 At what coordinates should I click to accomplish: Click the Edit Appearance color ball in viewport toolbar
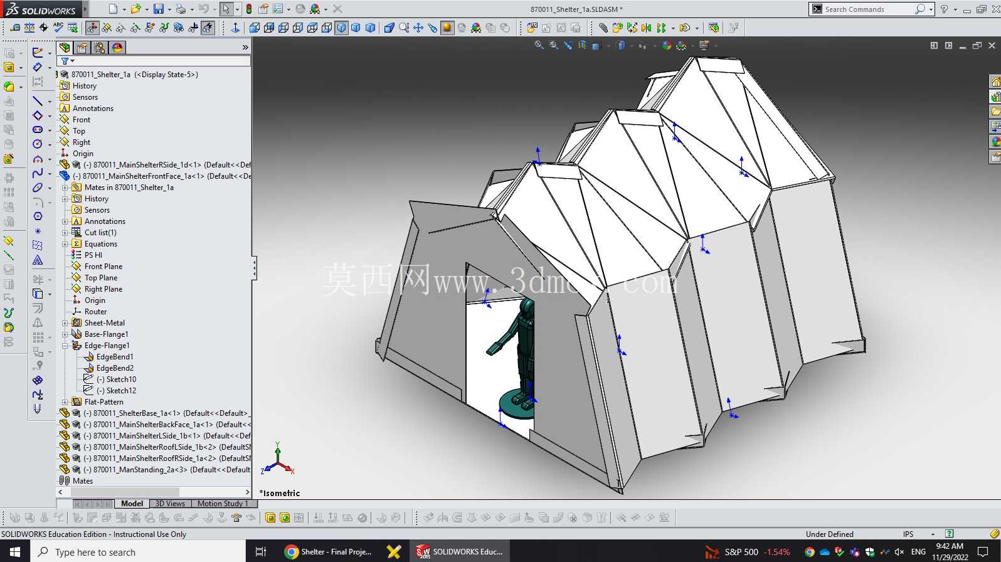(667, 45)
